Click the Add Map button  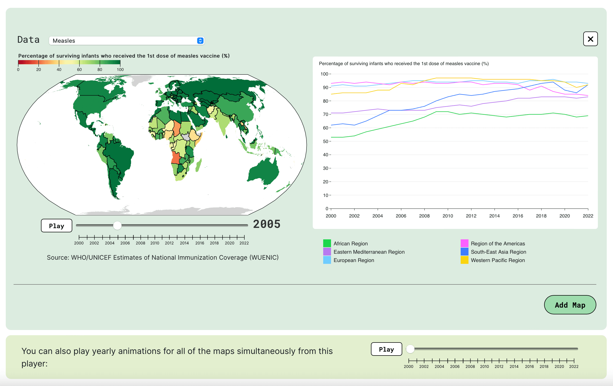pyautogui.click(x=570, y=305)
